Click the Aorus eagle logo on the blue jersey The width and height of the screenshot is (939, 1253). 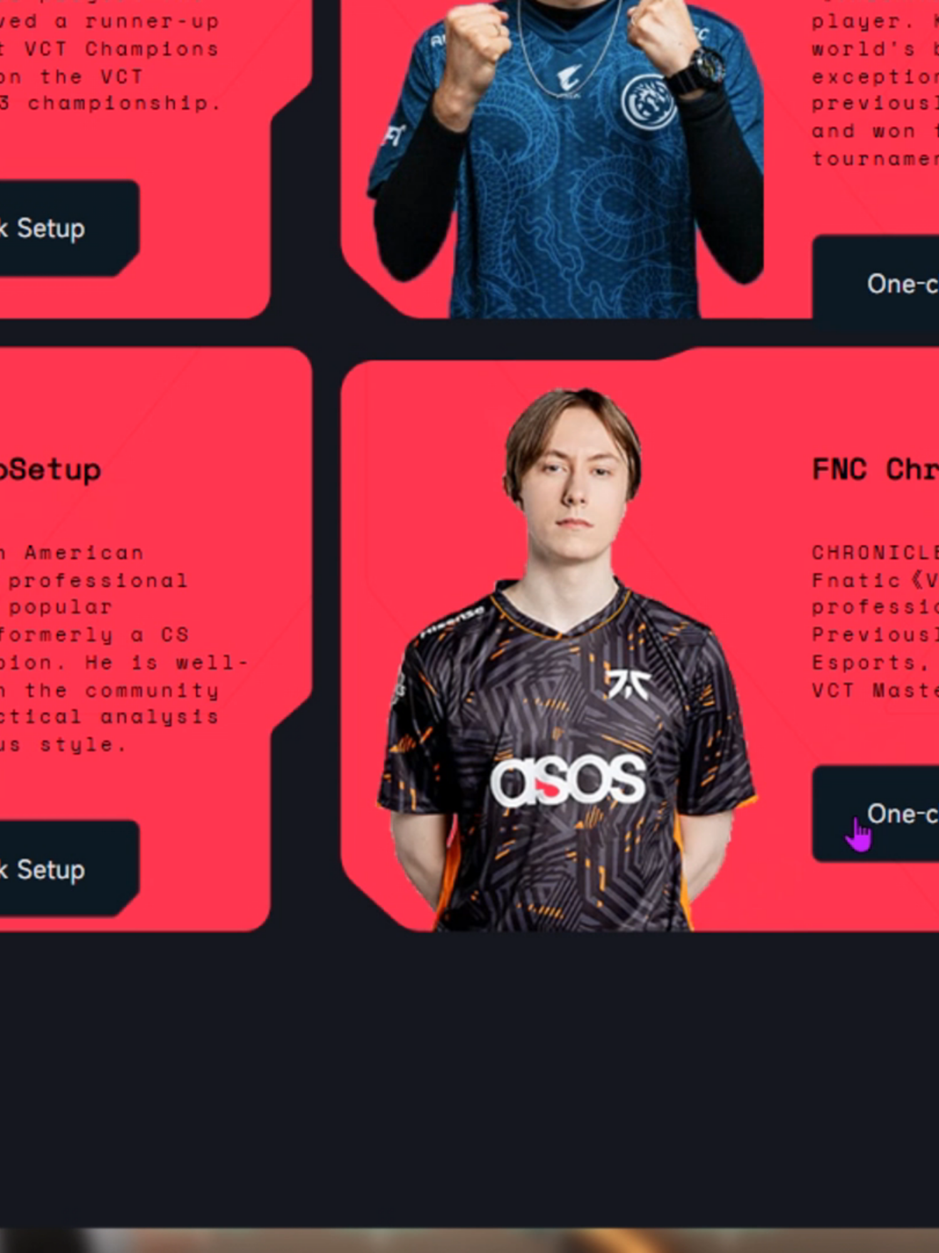pyautogui.click(x=570, y=80)
